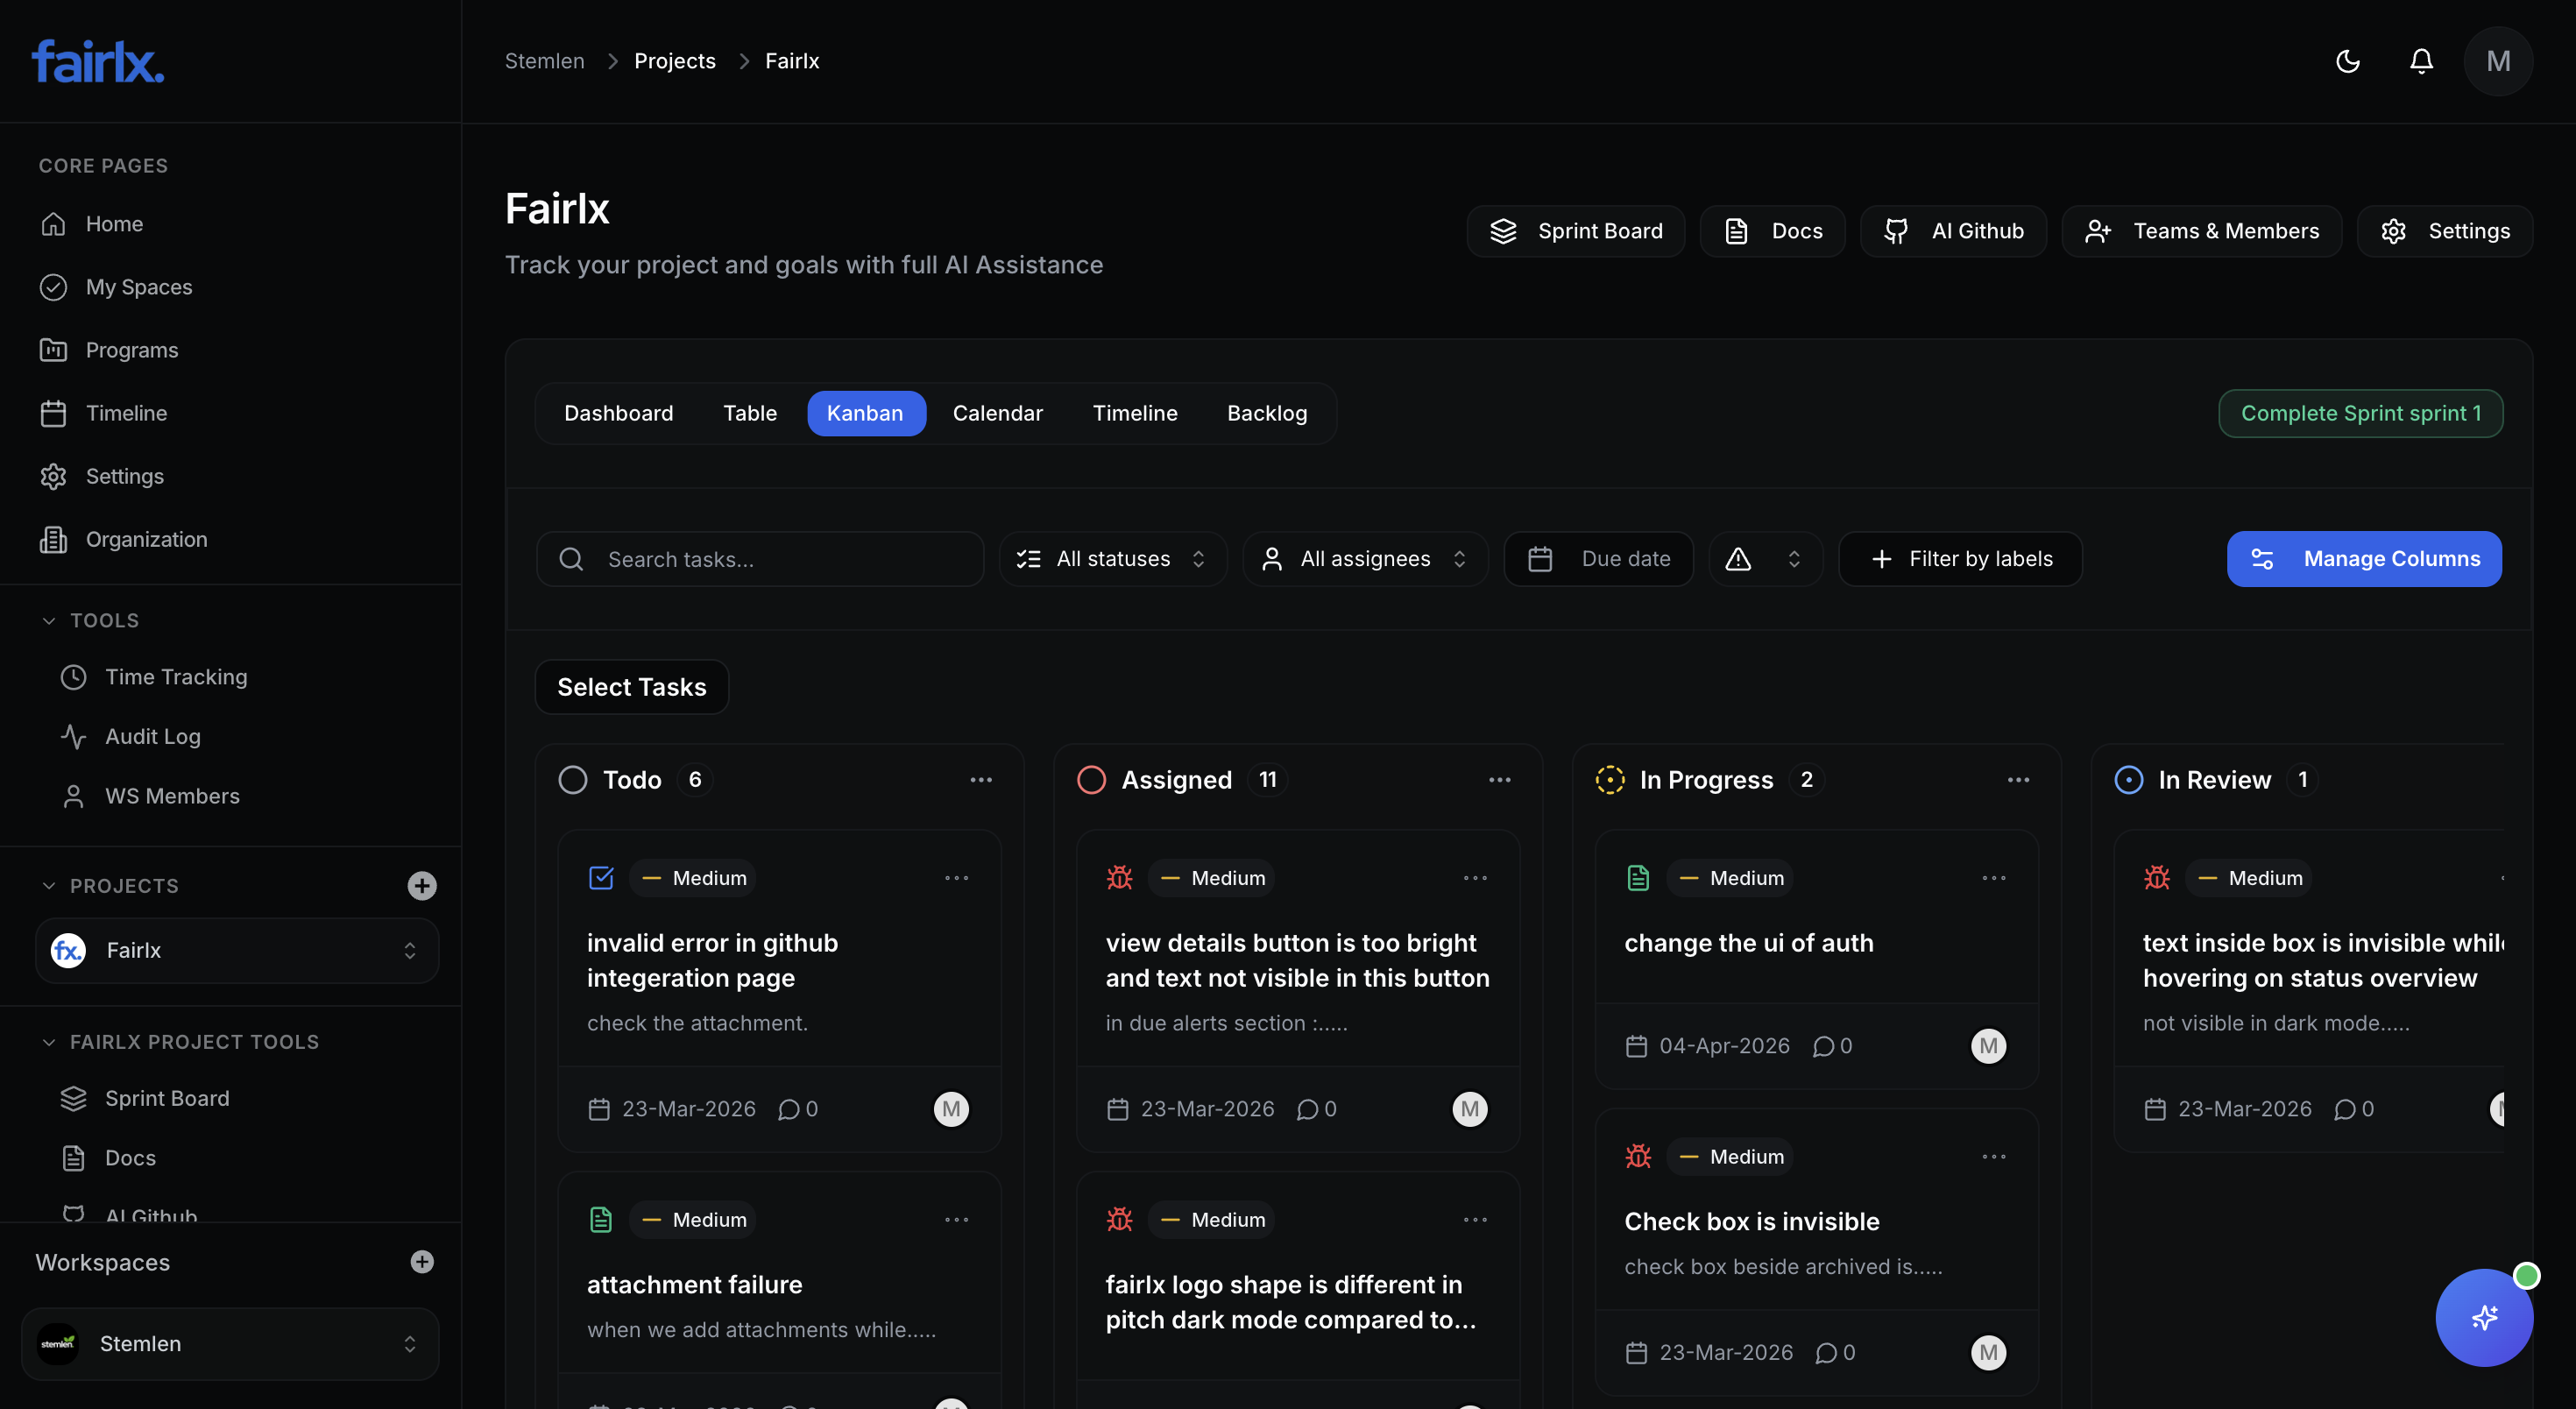2576x1409 pixels.
Task: Switch to the Table tab
Action: click(x=750, y=413)
